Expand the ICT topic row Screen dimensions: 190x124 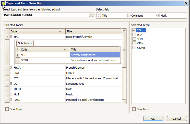point(11,78)
